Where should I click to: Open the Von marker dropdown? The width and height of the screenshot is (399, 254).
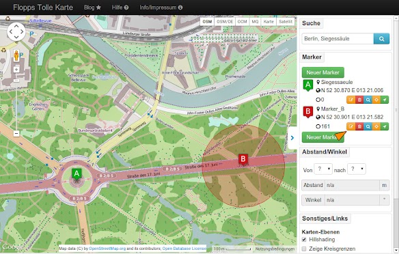coord(323,169)
